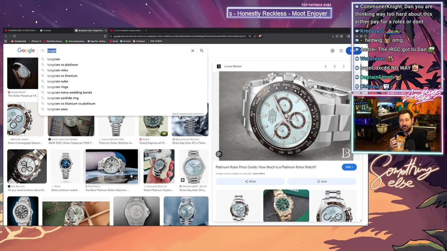Open the 'Learn More' copyright link

(259, 174)
